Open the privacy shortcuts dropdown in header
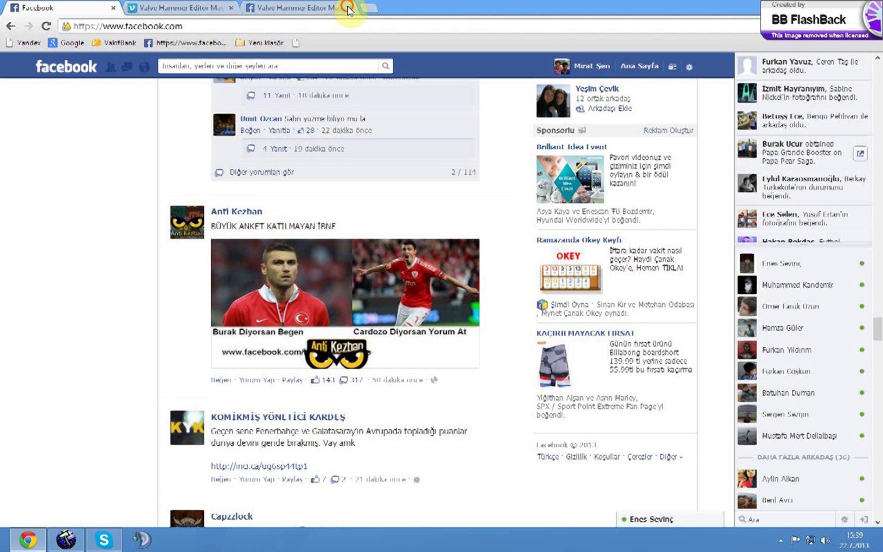 (x=672, y=67)
